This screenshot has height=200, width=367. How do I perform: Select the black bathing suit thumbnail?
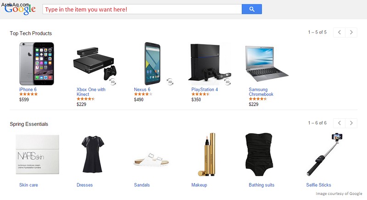(x=259, y=155)
